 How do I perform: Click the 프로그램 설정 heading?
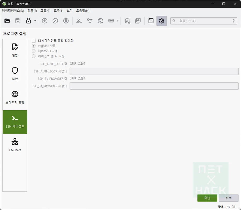15,34
